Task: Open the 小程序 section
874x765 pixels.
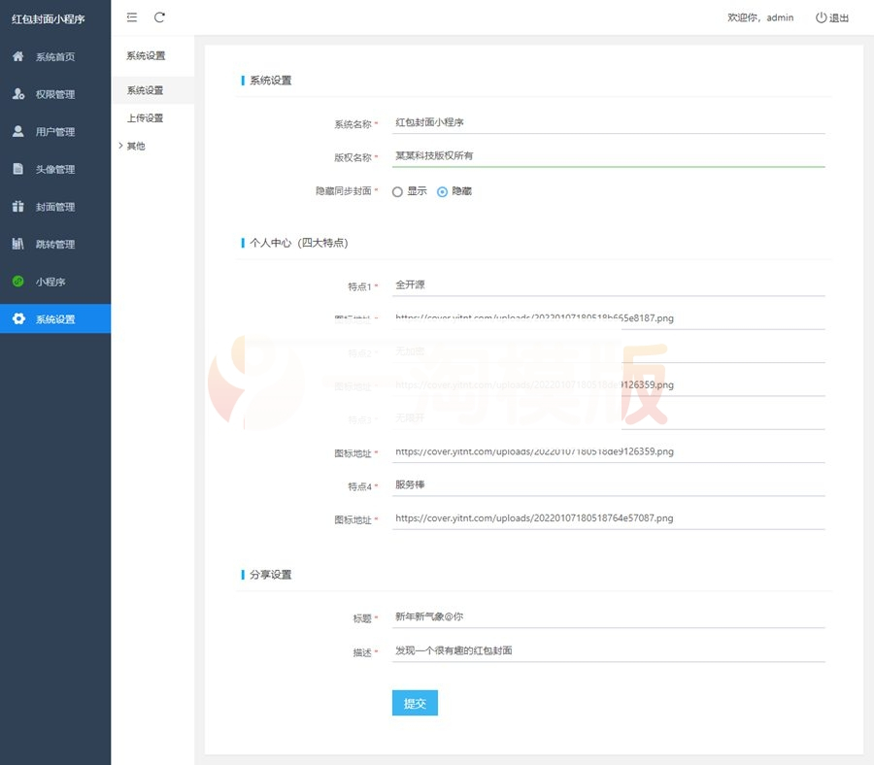Action: [x=55, y=281]
